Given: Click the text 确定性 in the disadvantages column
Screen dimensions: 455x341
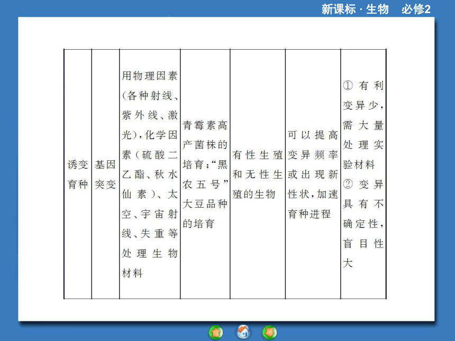Looking at the screenshot, I should click(x=361, y=224).
